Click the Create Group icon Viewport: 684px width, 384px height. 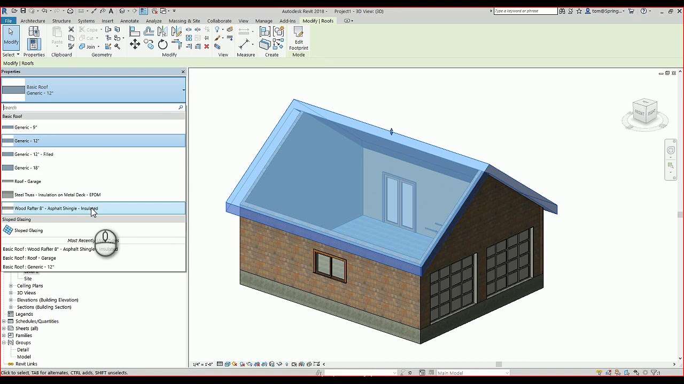pyautogui.click(x=278, y=32)
